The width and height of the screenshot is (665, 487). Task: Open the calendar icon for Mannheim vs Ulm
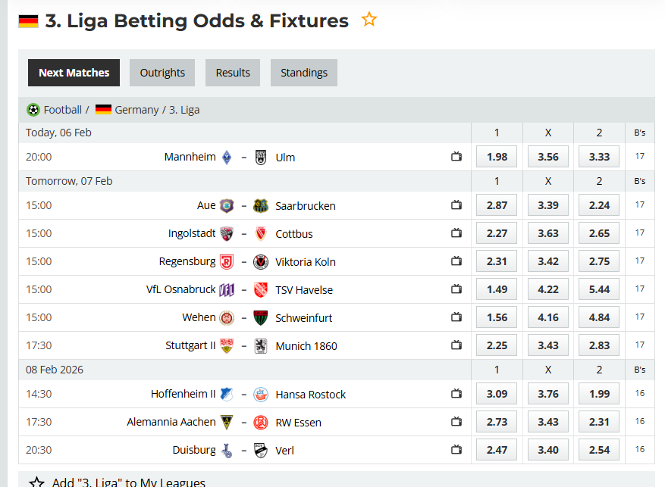click(x=456, y=156)
